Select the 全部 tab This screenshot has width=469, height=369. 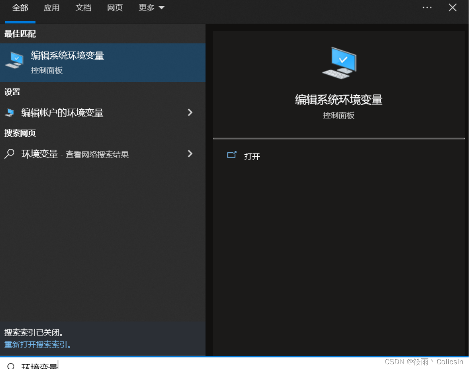pos(20,7)
